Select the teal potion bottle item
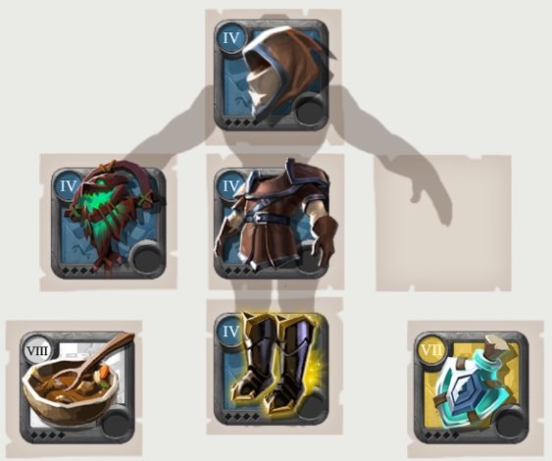This screenshot has width=552, height=461. [x=472, y=386]
